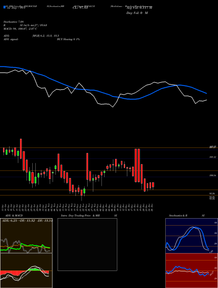218x288 pixels.
Task: Click the 'MACD: 98, 100.07, -2.07 C' line
Action: pyautogui.click(x=20, y=29)
